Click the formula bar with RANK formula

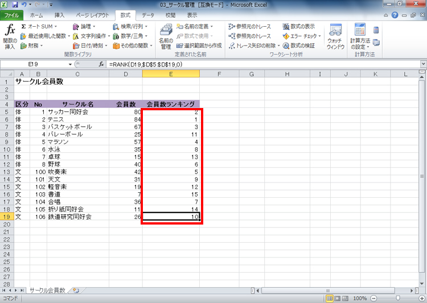click(263, 64)
